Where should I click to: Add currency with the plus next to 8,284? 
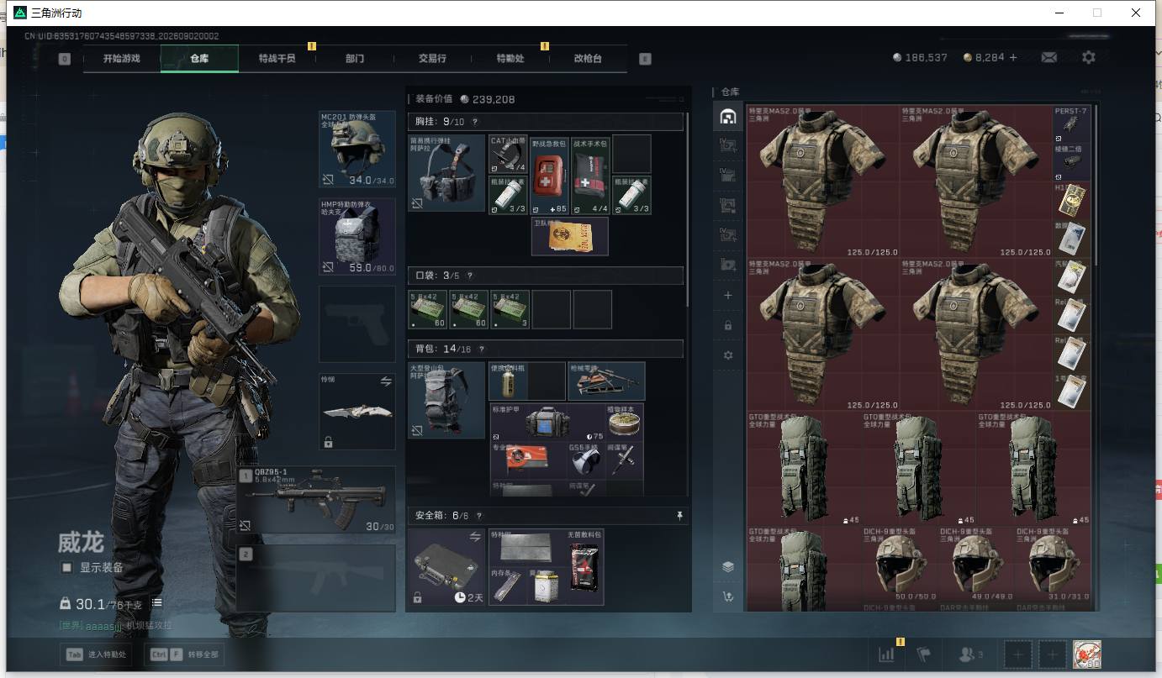click(x=1013, y=57)
